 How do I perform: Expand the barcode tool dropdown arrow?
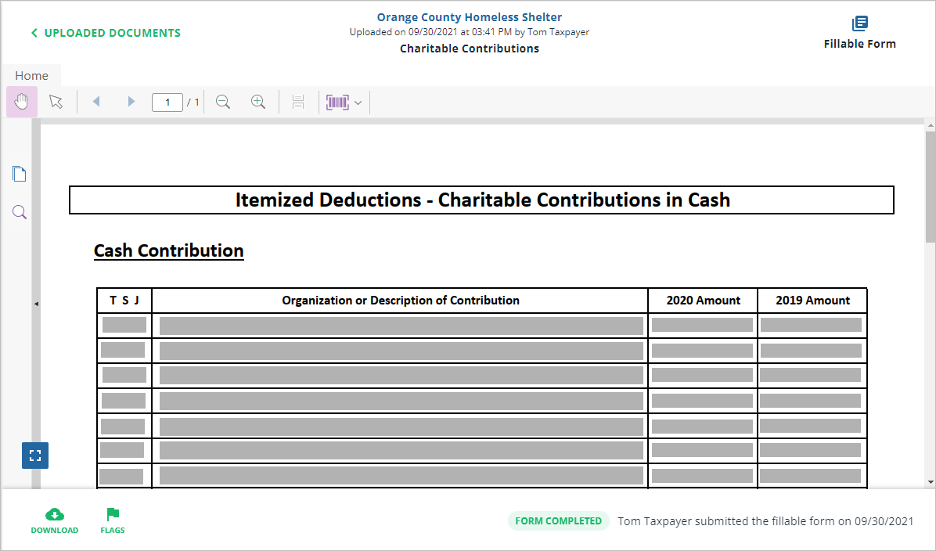(x=358, y=103)
